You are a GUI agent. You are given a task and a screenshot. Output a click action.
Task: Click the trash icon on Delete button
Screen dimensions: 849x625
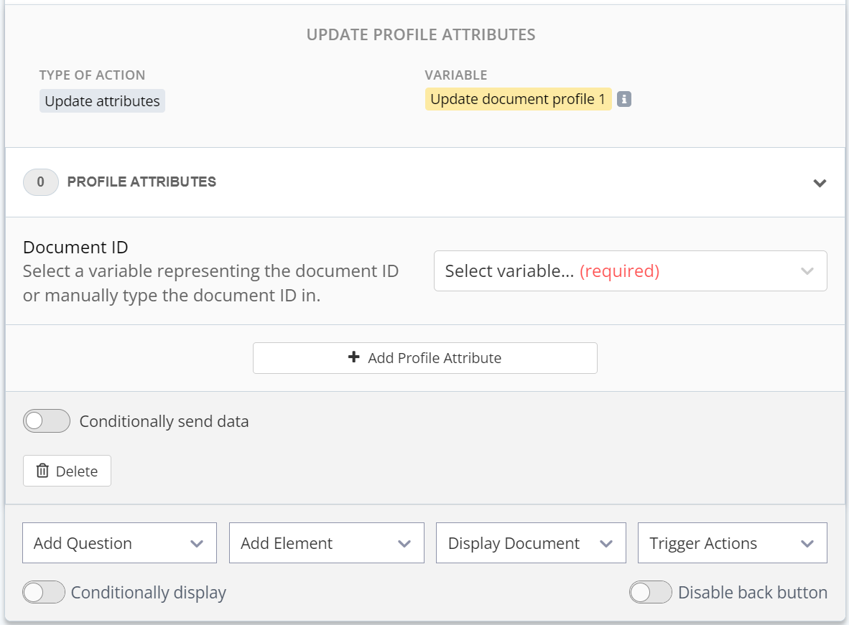point(43,471)
